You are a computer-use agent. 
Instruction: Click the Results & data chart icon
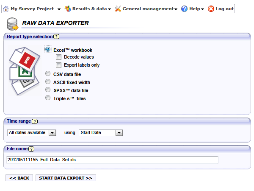(67, 8)
